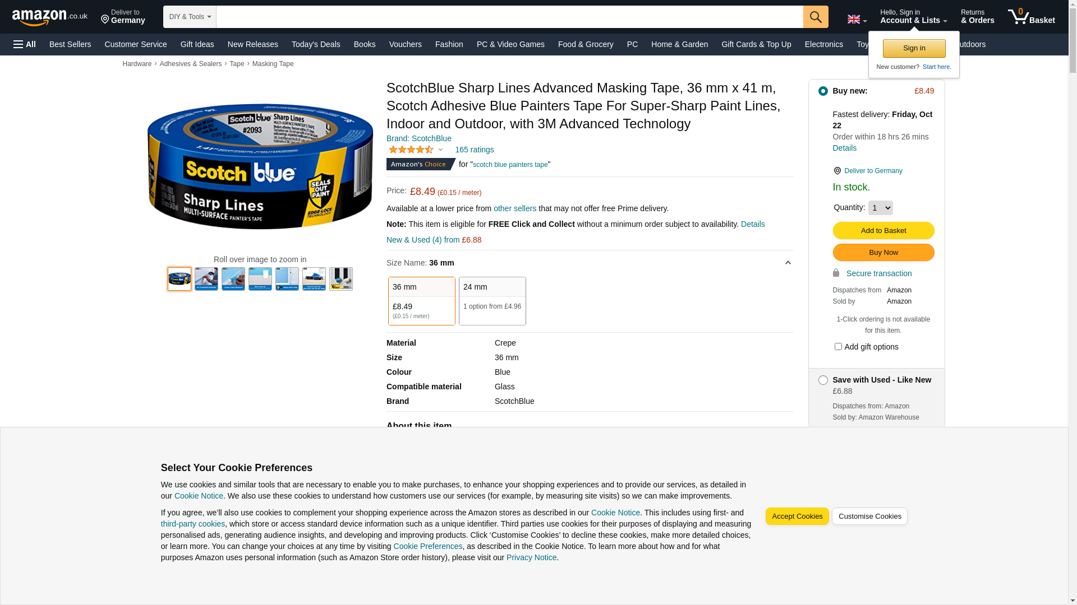This screenshot has height=605, width=1077.
Task: Select the Buy new radio button
Action: coord(823,91)
